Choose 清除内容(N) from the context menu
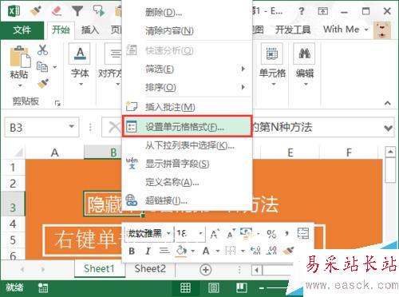399x297 pixels. click(187, 31)
